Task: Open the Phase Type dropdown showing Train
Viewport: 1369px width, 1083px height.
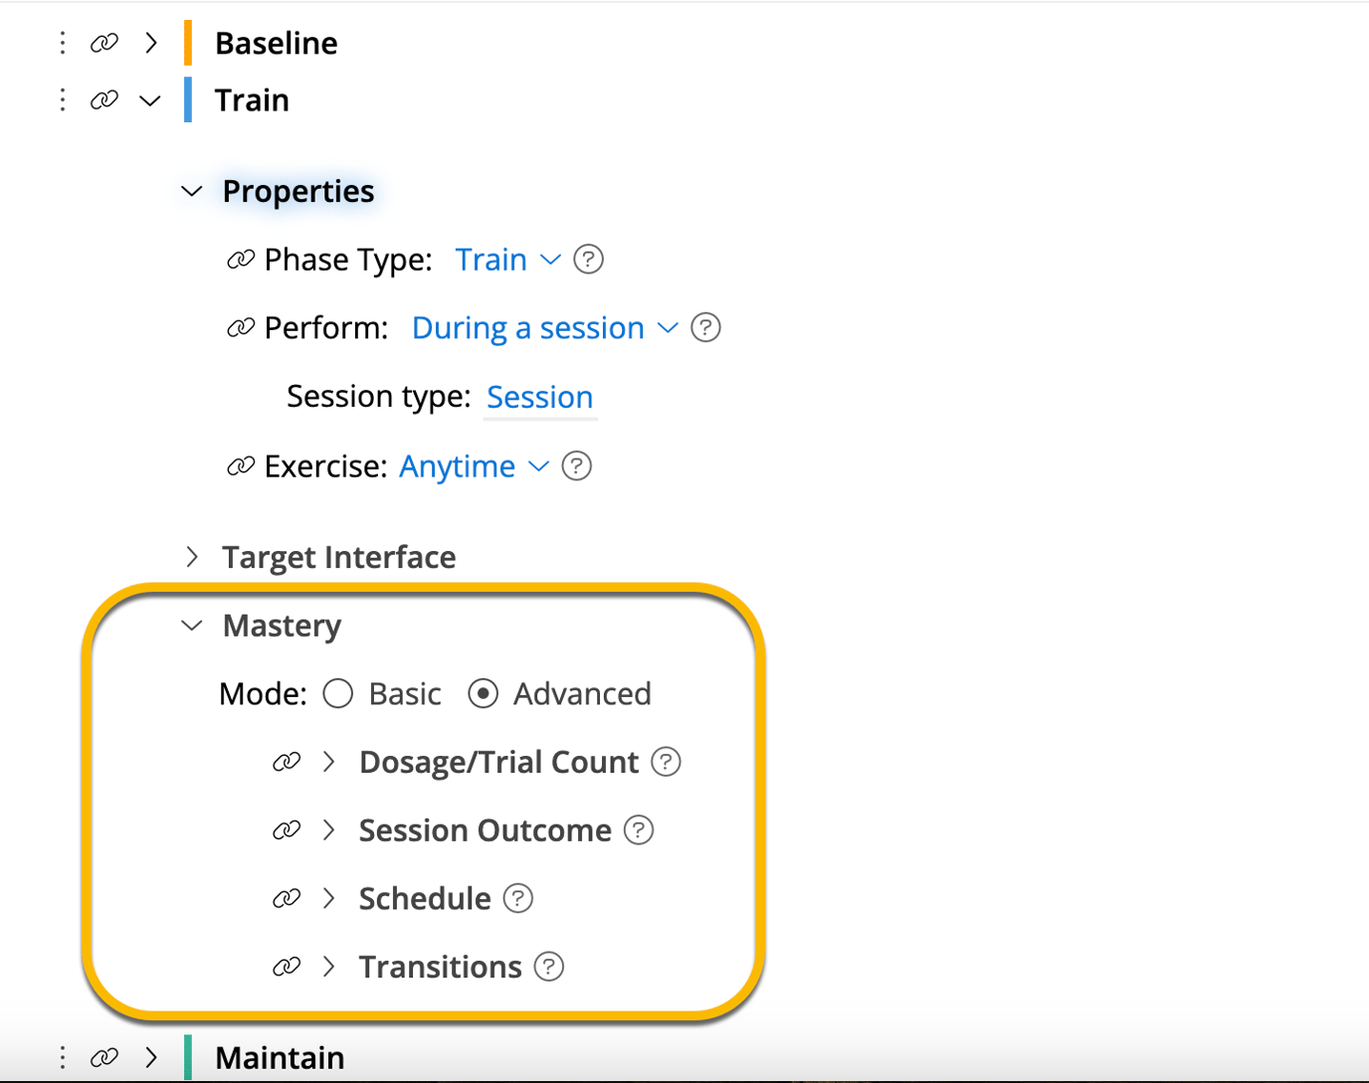Action: [508, 259]
